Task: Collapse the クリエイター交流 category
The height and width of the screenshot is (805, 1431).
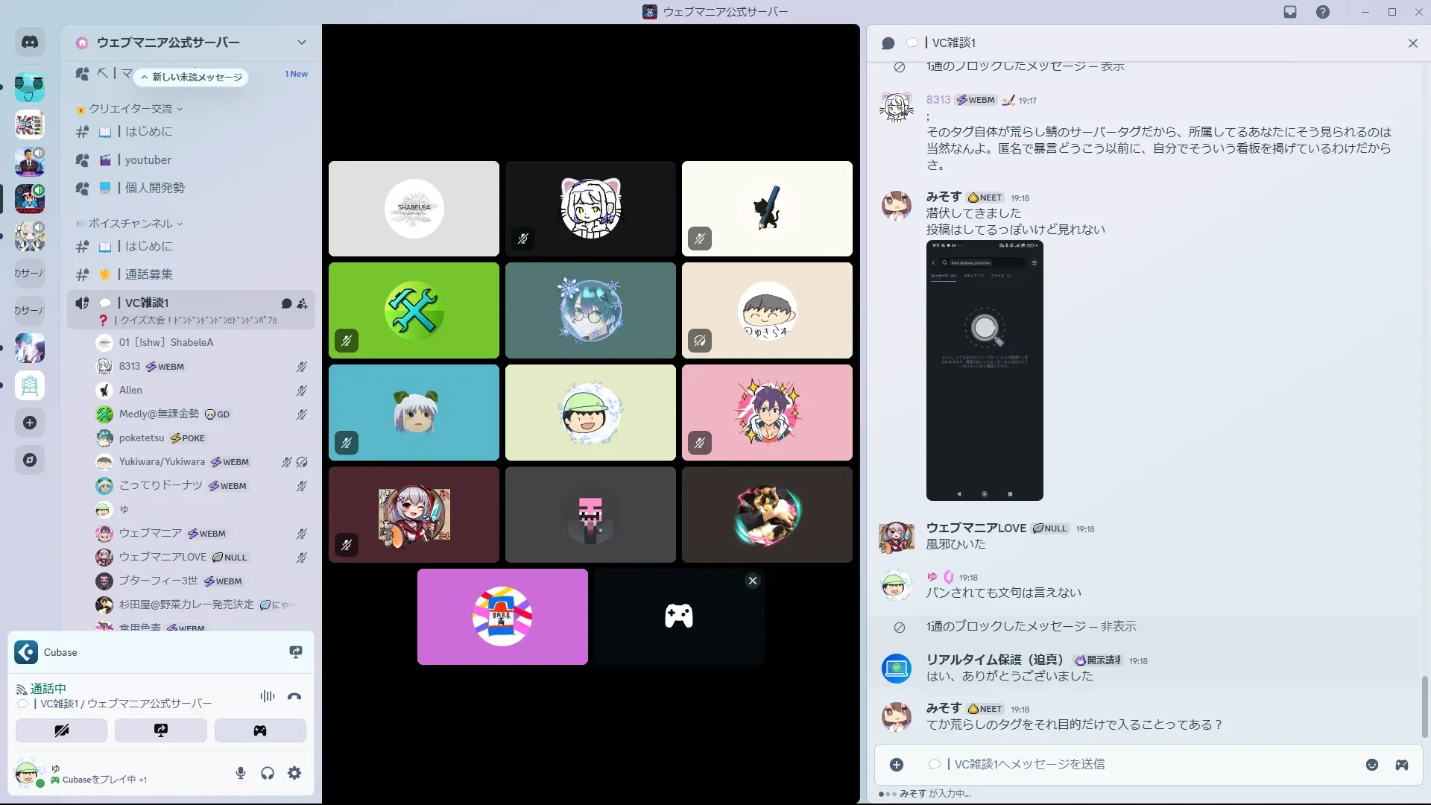Action: [x=130, y=109]
